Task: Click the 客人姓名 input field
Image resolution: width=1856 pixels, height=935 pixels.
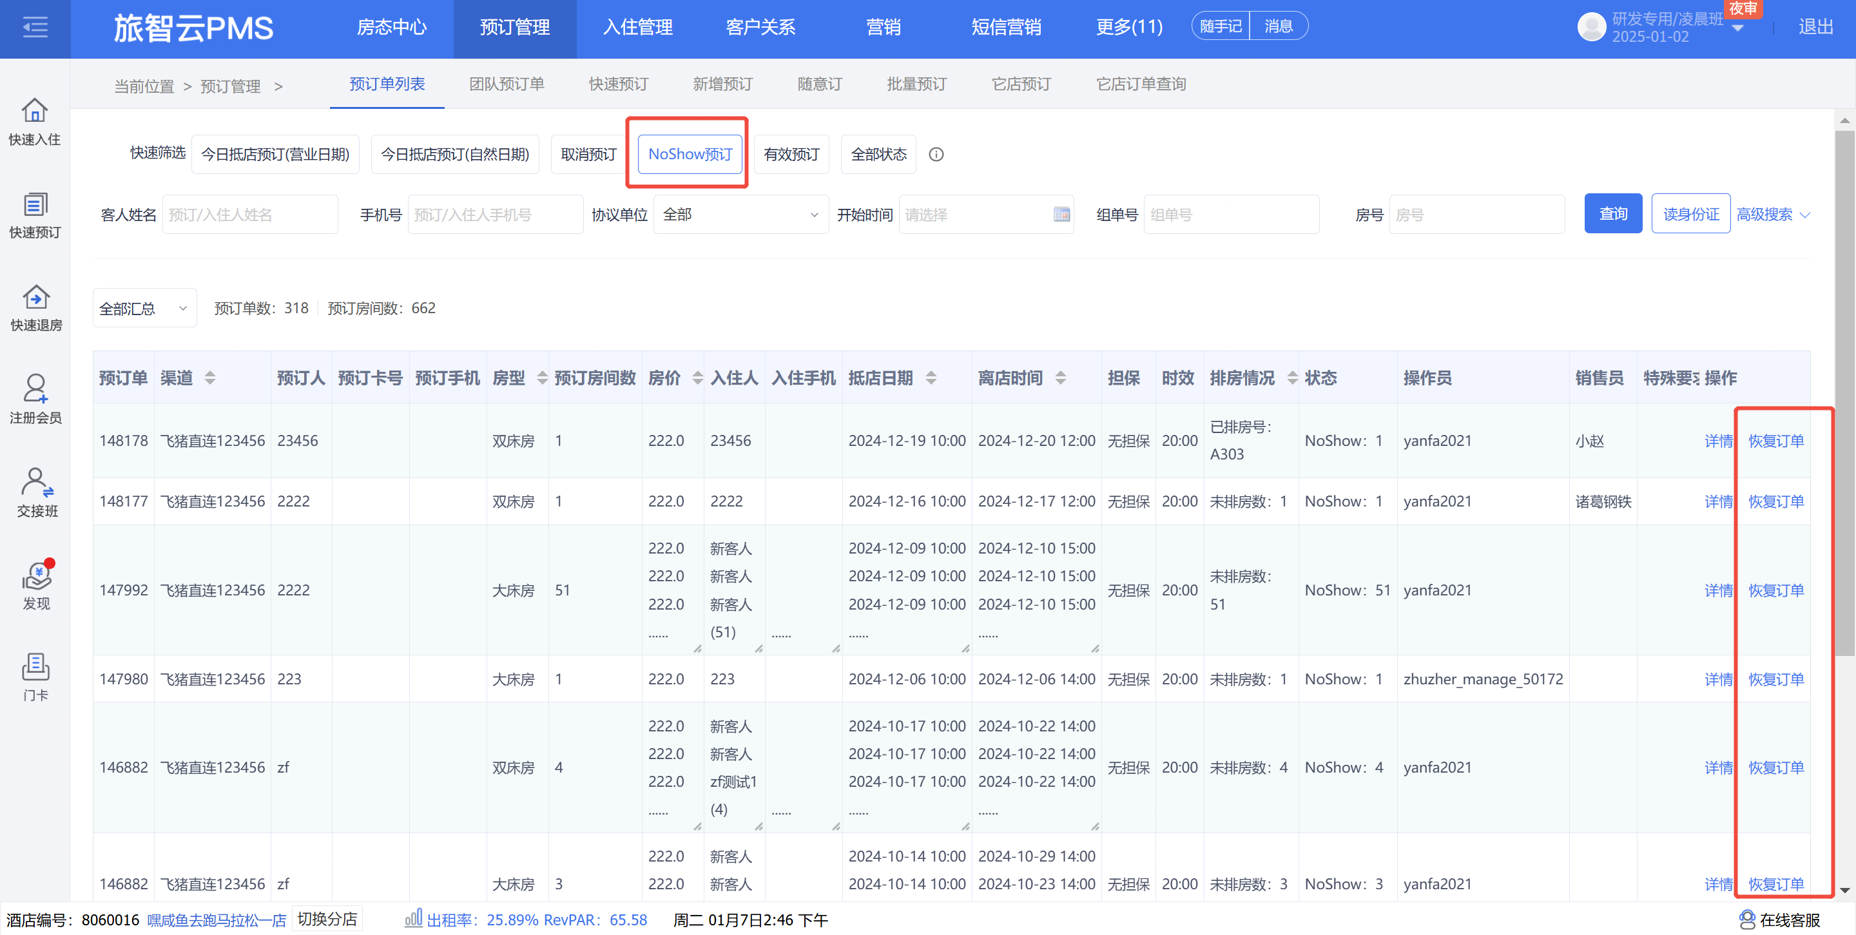Action: [250, 214]
